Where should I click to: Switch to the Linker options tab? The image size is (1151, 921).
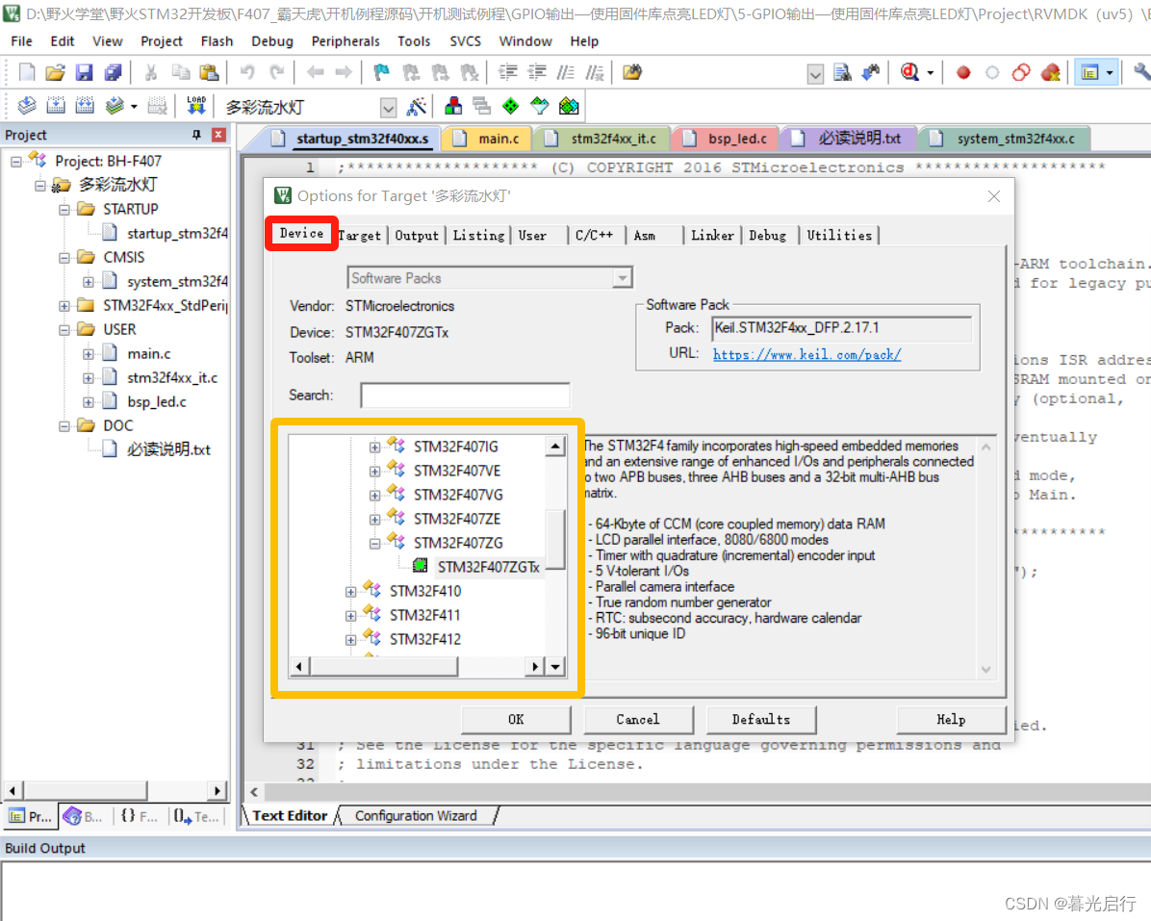712,235
